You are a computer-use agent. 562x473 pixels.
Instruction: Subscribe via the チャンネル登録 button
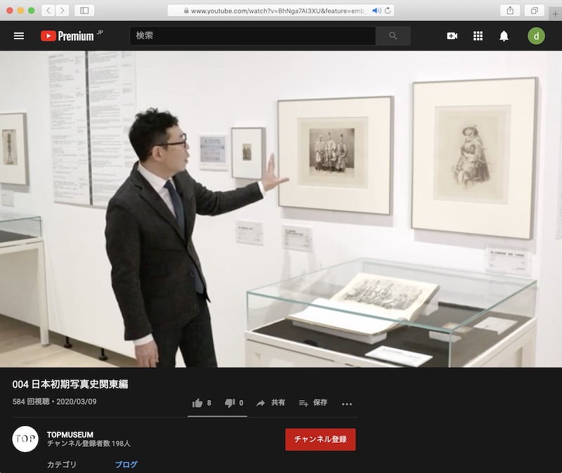[x=320, y=439]
